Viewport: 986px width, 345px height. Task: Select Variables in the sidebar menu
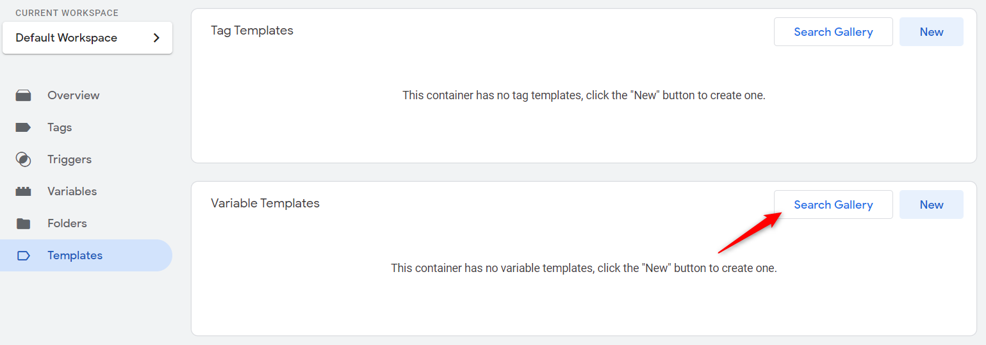(72, 191)
